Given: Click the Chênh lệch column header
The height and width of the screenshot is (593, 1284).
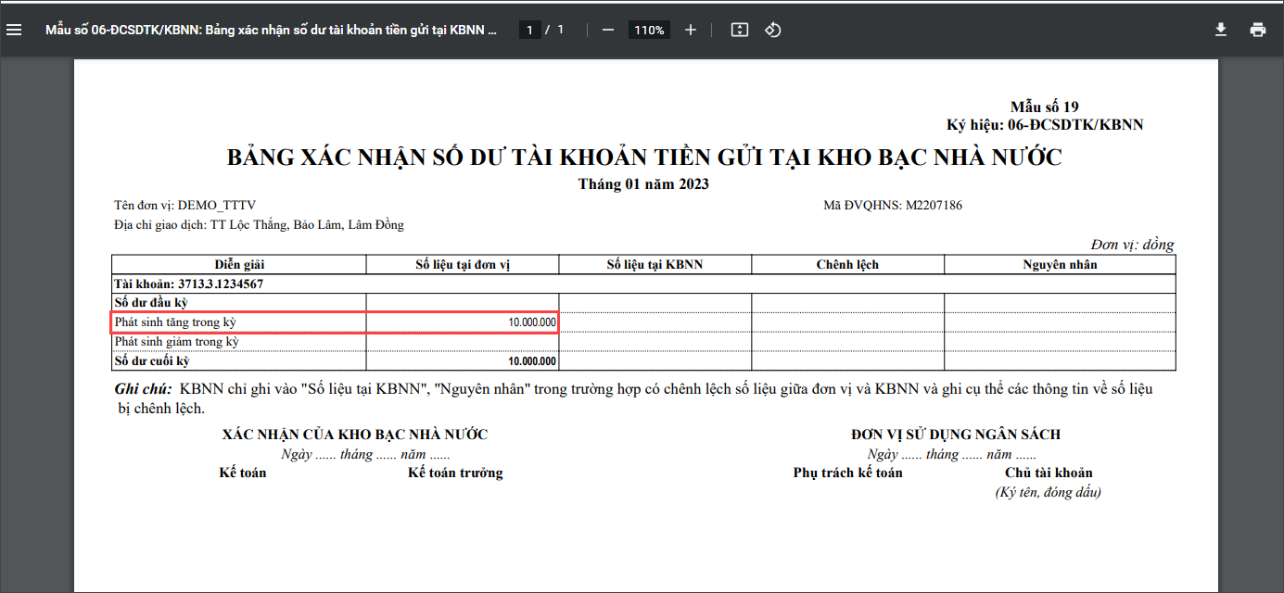Looking at the screenshot, I should click(847, 264).
